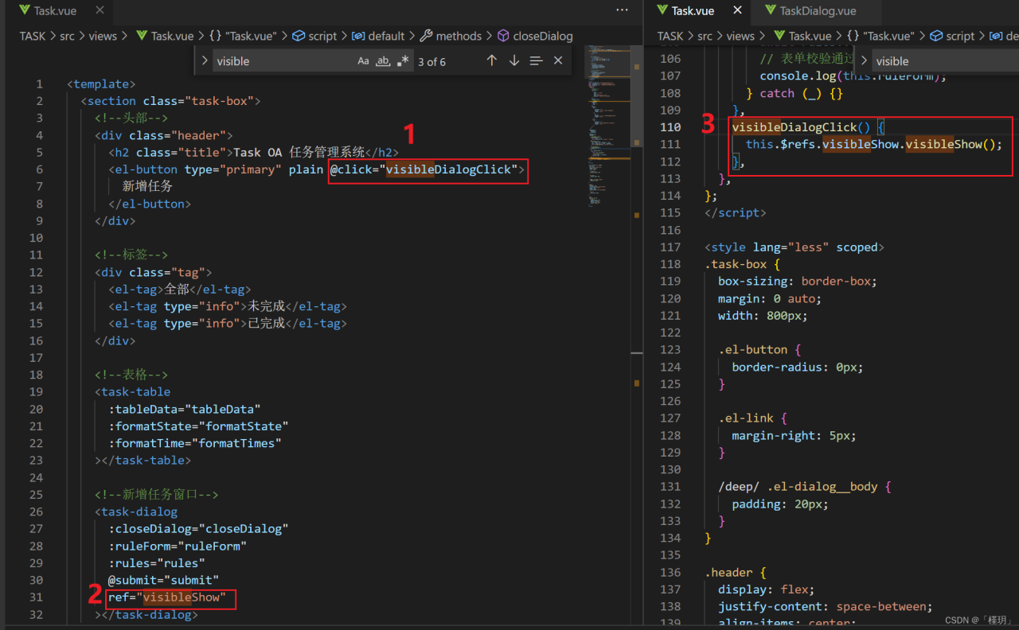The height and width of the screenshot is (630, 1019).
Task: Go to next match in left find bar
Action: click(514, 60)
